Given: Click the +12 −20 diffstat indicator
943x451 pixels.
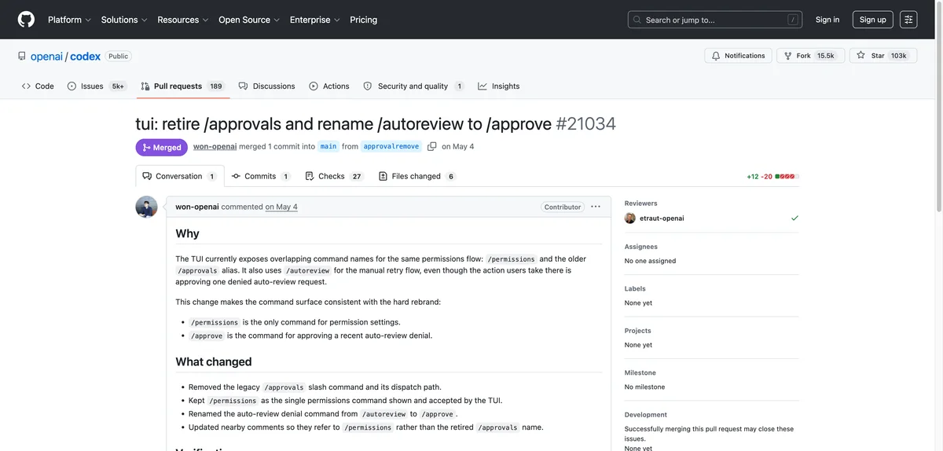Looking at the screenshot, I should 772,177.
